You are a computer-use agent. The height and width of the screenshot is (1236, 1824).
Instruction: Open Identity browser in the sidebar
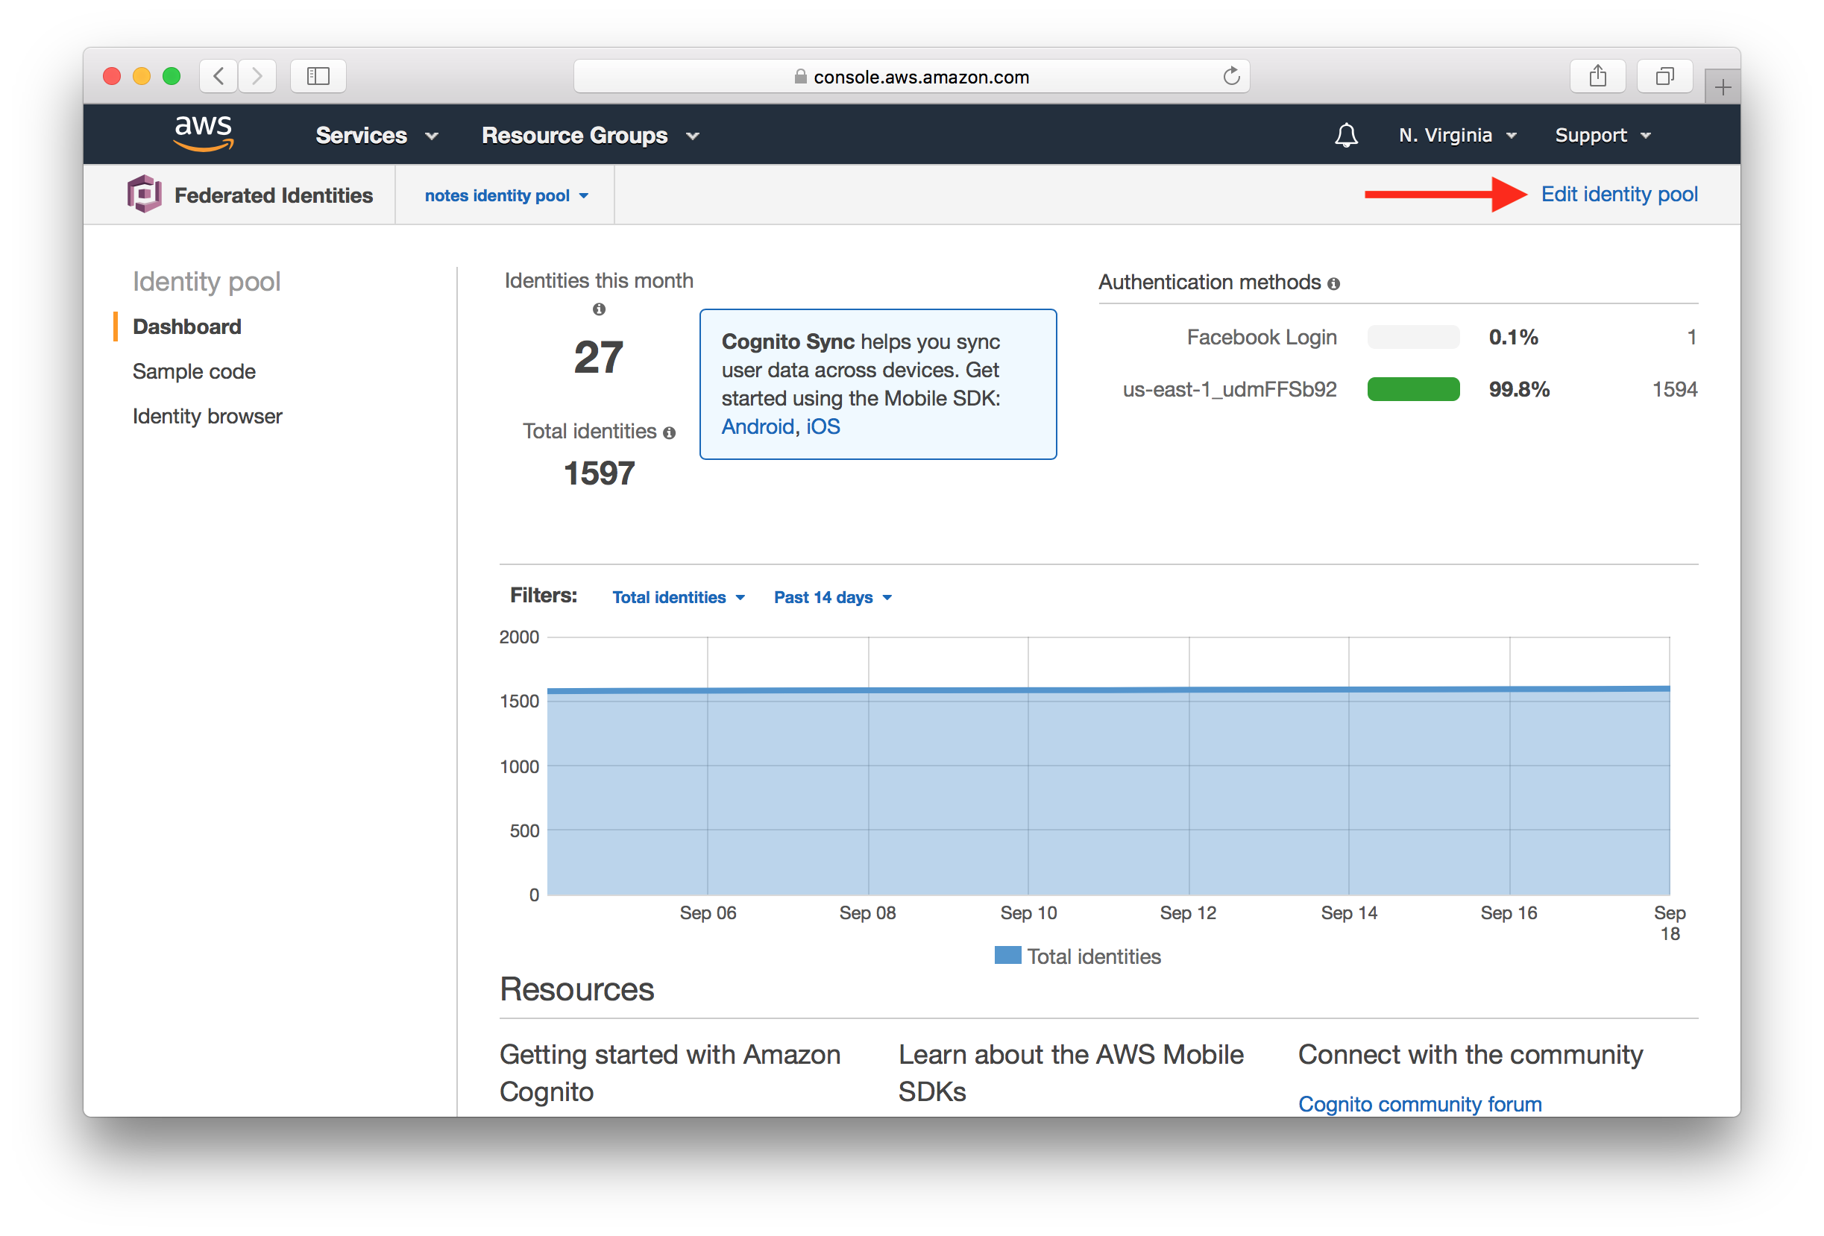click(207, 416)
